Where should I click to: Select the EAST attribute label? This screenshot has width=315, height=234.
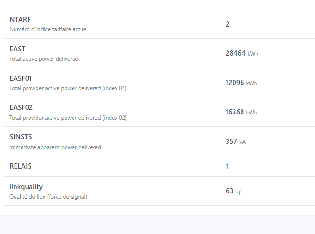click(x=17, y=49)
